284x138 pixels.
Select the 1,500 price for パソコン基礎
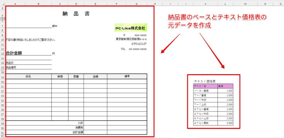click(x=225, y=91)
